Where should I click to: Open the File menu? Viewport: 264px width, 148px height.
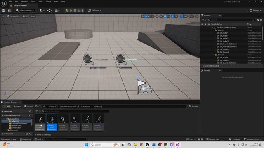[x=10, y=2]
